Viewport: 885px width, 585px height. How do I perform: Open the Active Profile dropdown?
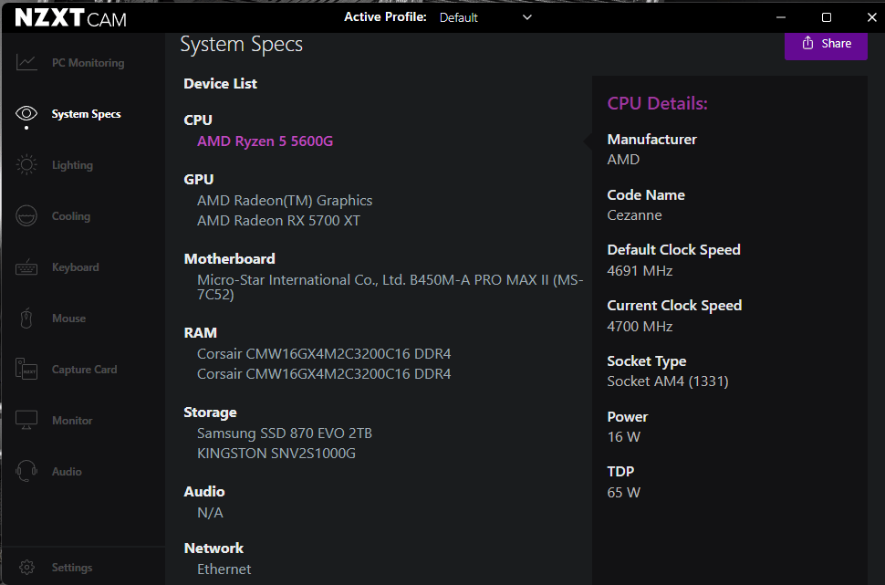485,17
